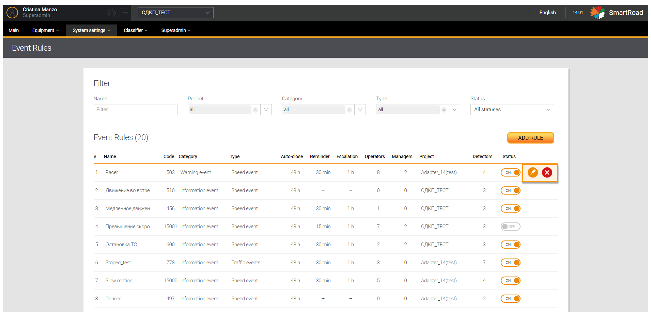Sort table by Code column header
Viewport: 651px width, 317px height.
click(x=169, y=156)
